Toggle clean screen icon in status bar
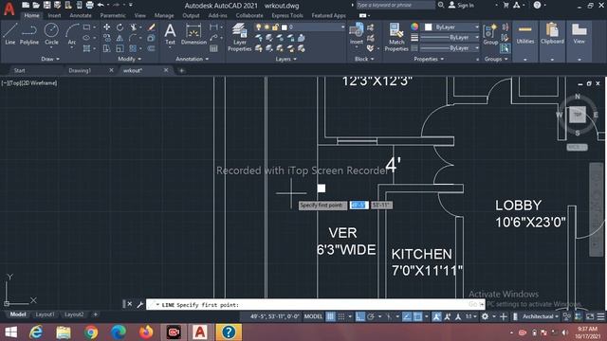Viewport: 607px width, 341px height. (590, 316)
